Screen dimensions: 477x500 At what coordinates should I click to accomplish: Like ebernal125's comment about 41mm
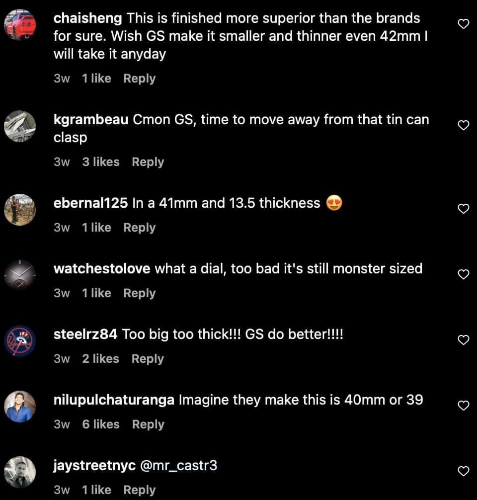point(463,209)
